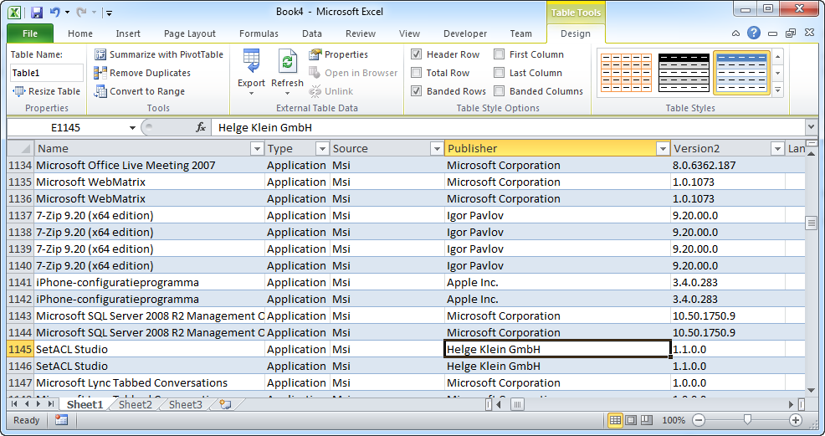Enable the Total Row checkbox
Screen dimensions: 825x436
(416, 73)
